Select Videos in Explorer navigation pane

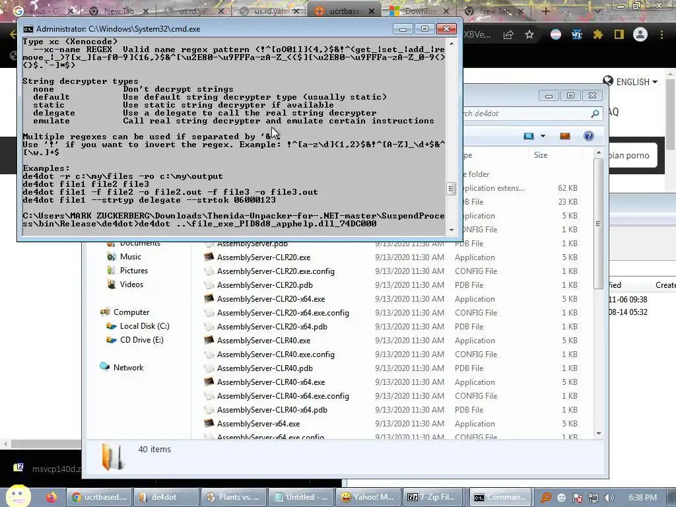pos(131,284)
